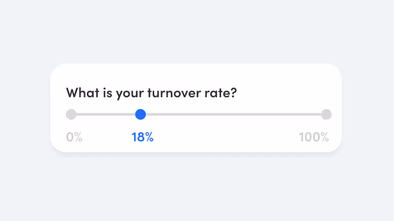Click the digits "18" in the blue label
The width and height of the screenshot is (394, 221).
(137, 137)
